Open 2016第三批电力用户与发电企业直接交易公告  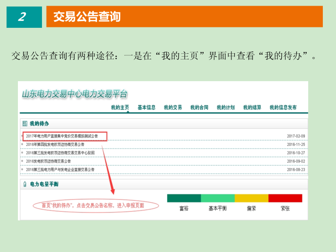tap(60, 169)
